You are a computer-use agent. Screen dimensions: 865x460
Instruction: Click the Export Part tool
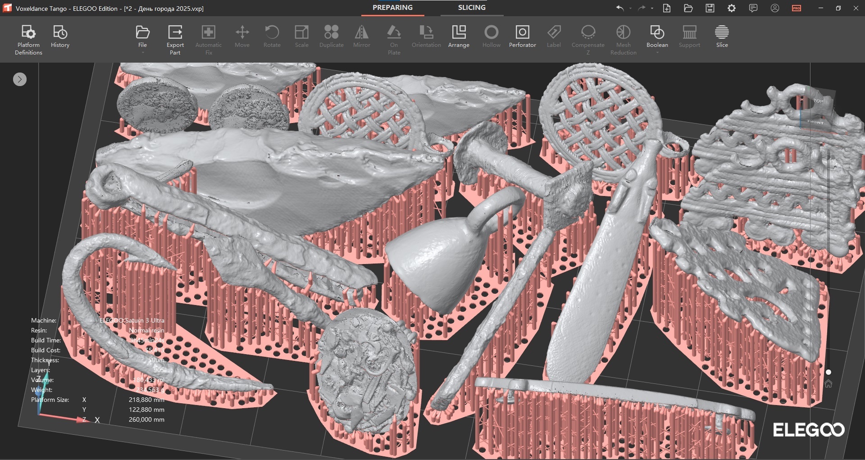pyautogui.click(x=175, y=40)
